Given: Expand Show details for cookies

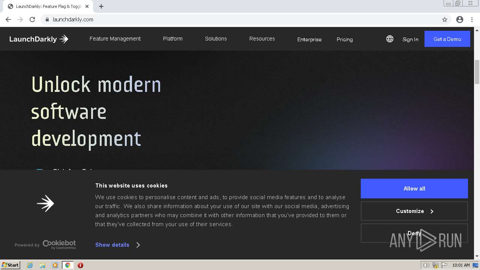Looking at the screenshot, I should pos(118,245).
